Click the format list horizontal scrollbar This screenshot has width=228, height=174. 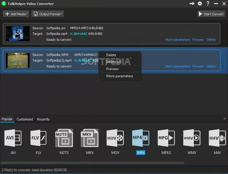pos(92,163)
